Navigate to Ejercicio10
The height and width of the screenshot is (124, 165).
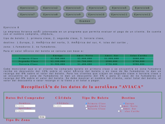pyautogui.click(x=96, y=15)
